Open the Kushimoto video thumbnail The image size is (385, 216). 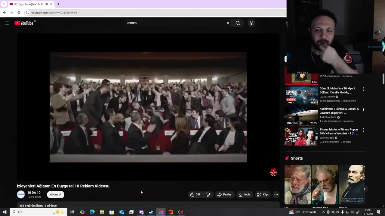point(301,116)
